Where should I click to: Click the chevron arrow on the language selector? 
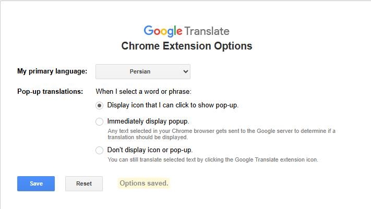coord(185,71)
